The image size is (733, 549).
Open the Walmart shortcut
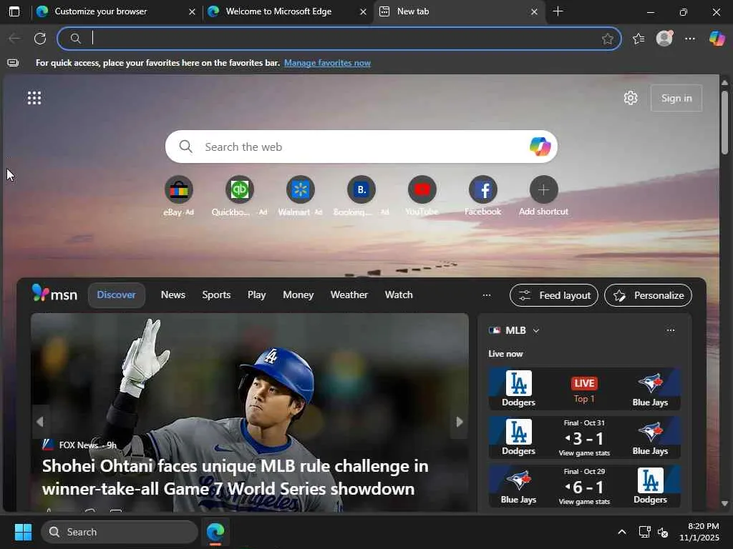click(300, 190)
